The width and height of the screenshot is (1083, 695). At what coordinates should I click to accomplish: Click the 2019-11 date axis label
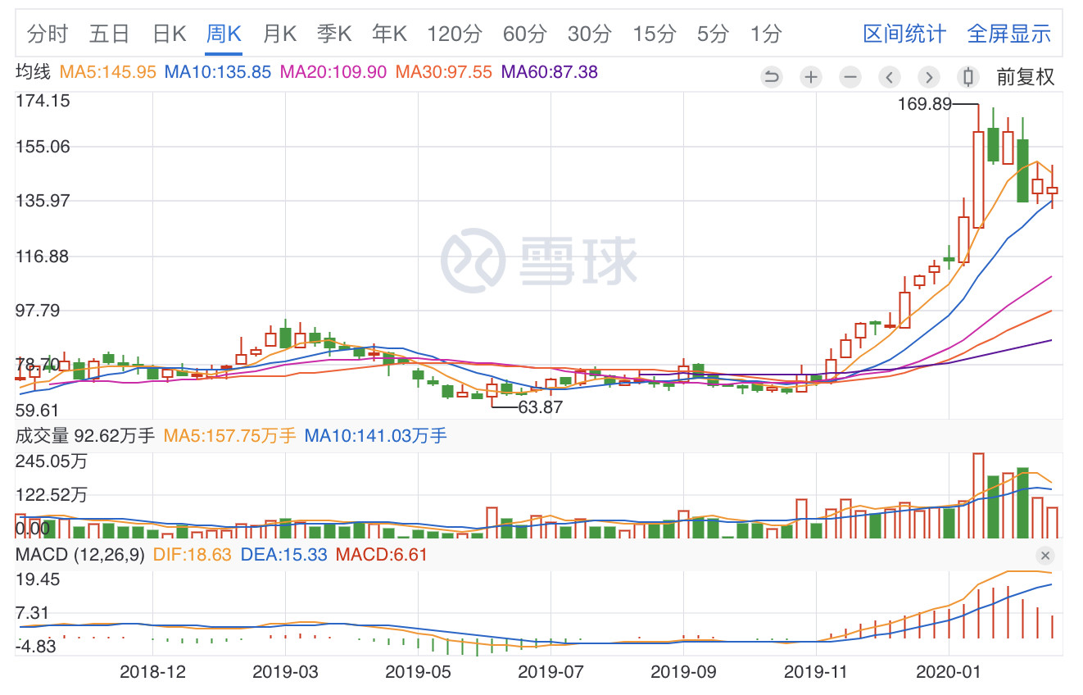tap(816, 672)
